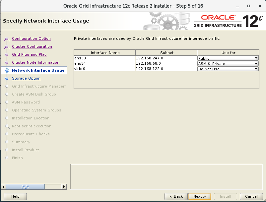Click the Configuration Option step bullet icon

7,39
